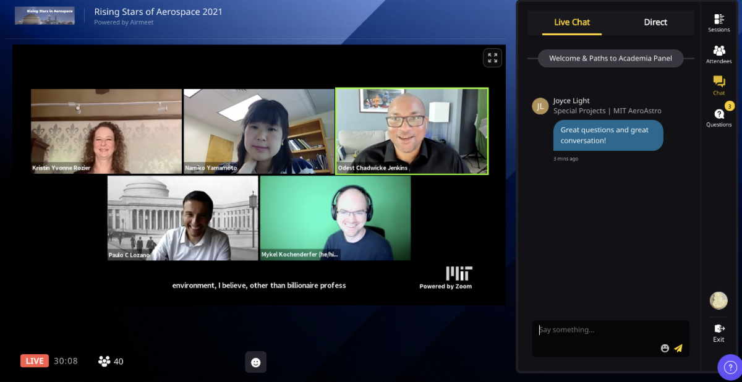Expand the video to fullscreen
The width and height of the screenshot is (742, 382).
(492, 58)
